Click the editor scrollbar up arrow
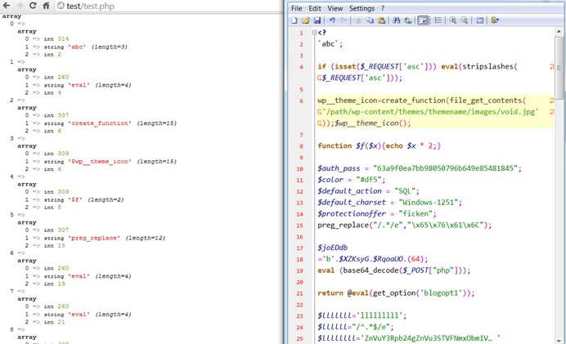 [x=559, y=32]
